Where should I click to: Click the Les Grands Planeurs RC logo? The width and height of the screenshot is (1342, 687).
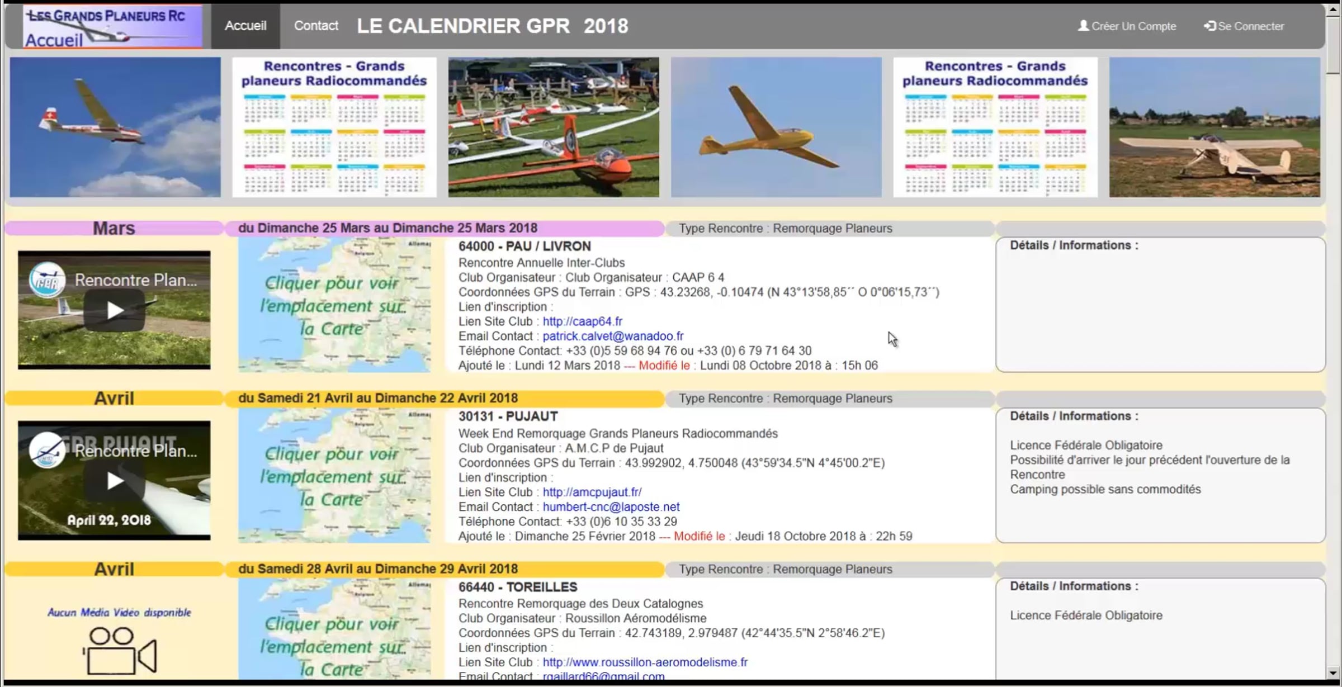tap(113, 26)
